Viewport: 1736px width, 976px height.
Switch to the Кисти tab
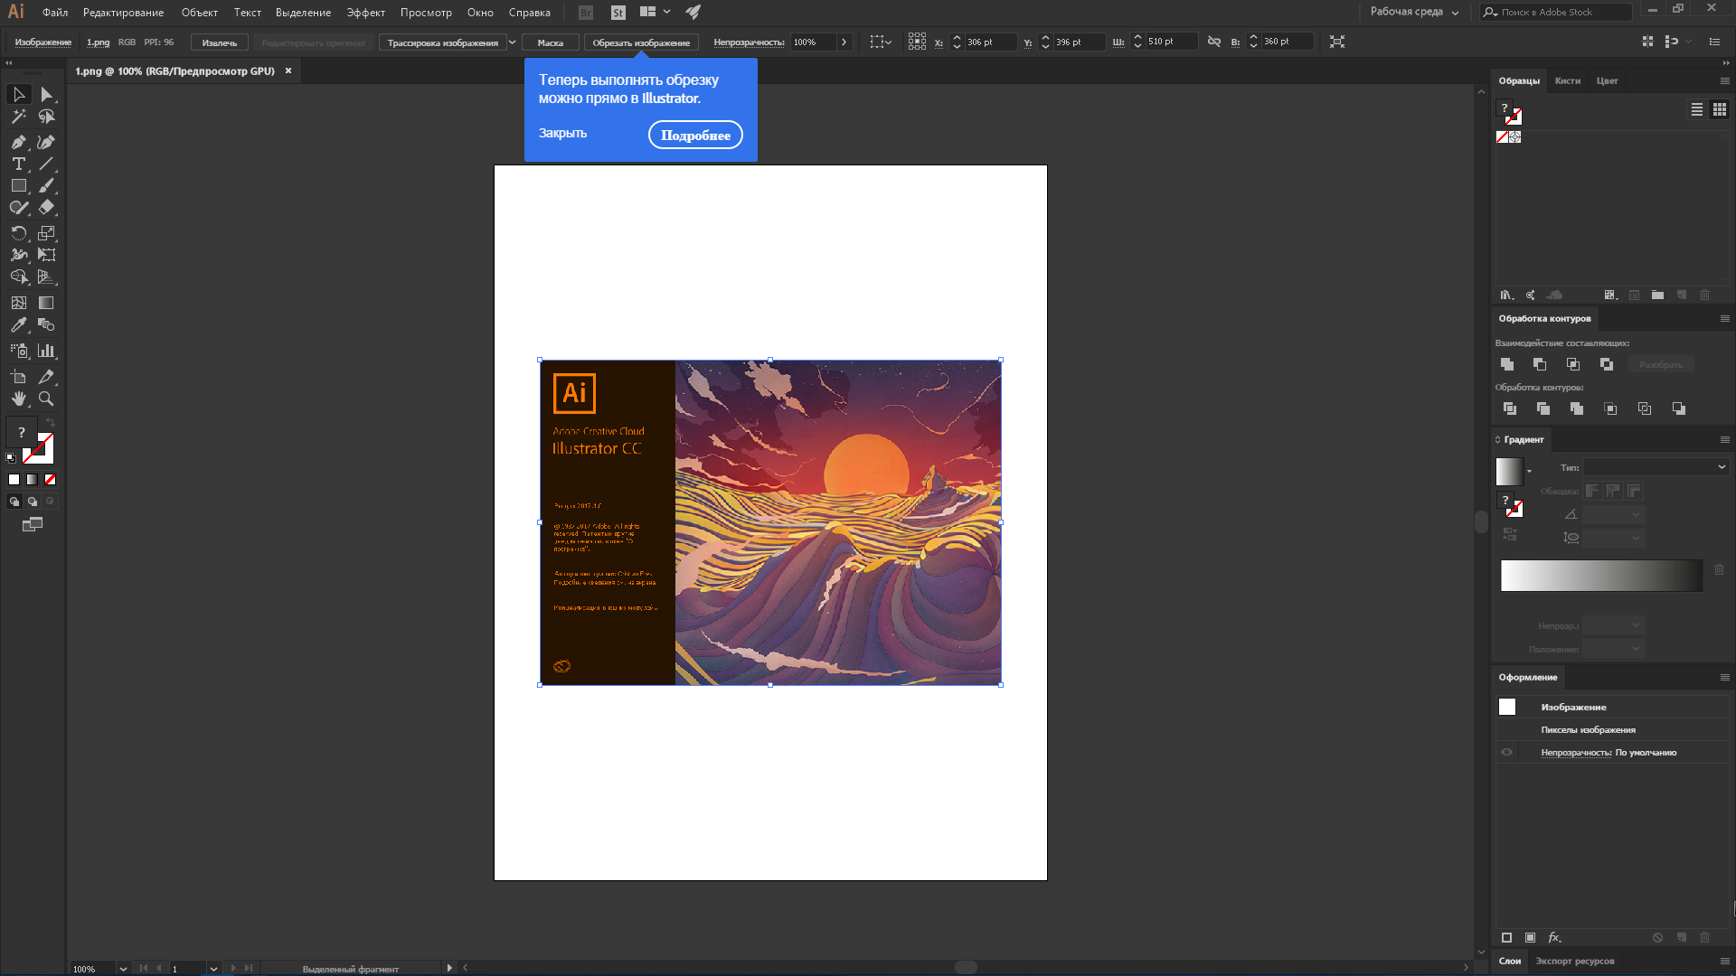coord(1567,80)
